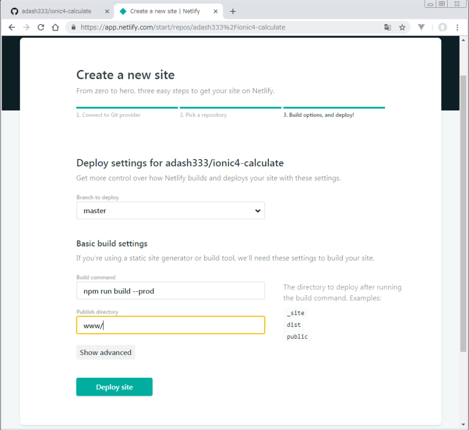Bookmark this page with the star icon
The image size is (469, 430).
pos(402,27)
